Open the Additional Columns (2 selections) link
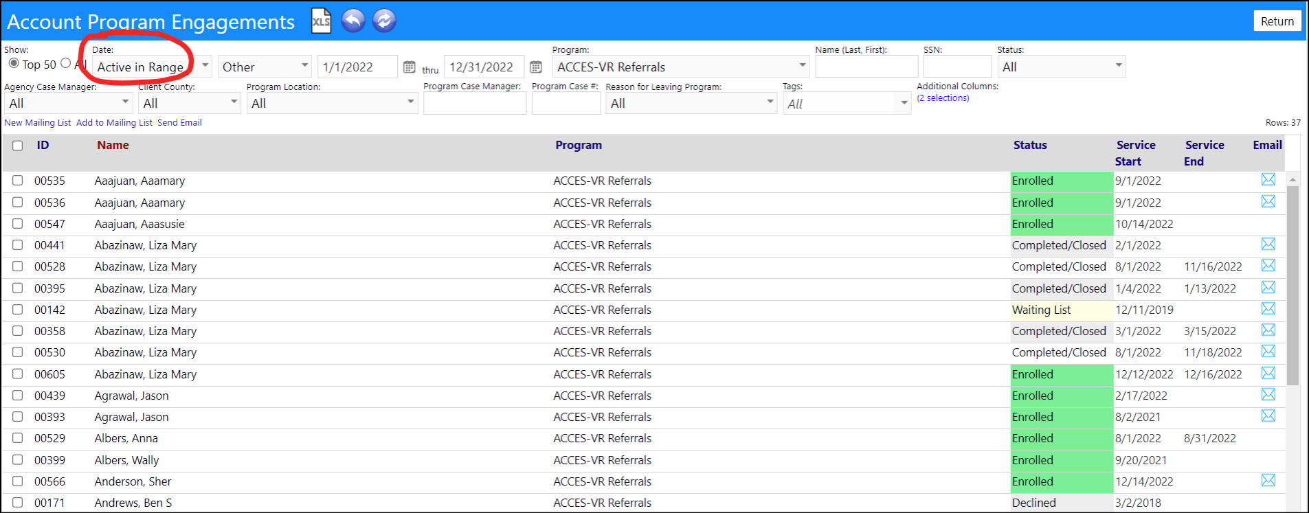 tap(943, 98)
